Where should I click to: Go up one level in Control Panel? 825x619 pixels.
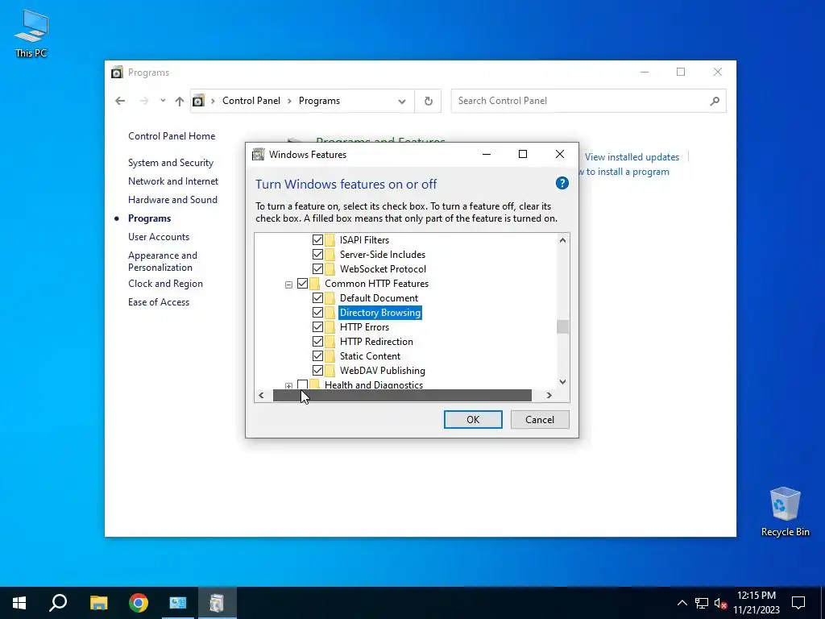point(180,101)
